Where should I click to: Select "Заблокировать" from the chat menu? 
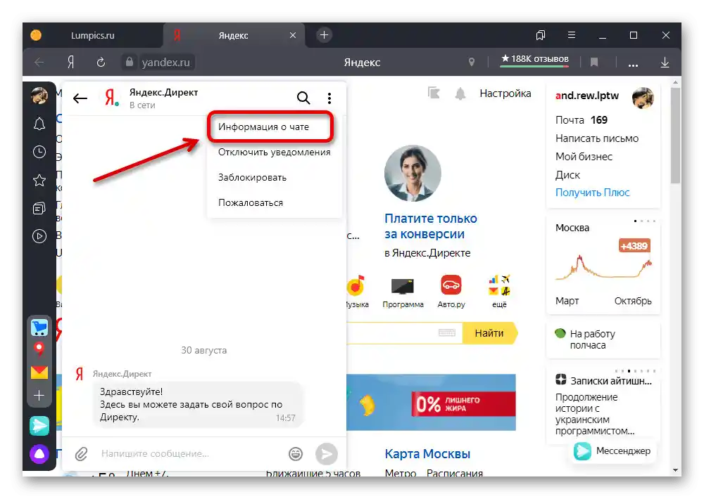(252, 178)
